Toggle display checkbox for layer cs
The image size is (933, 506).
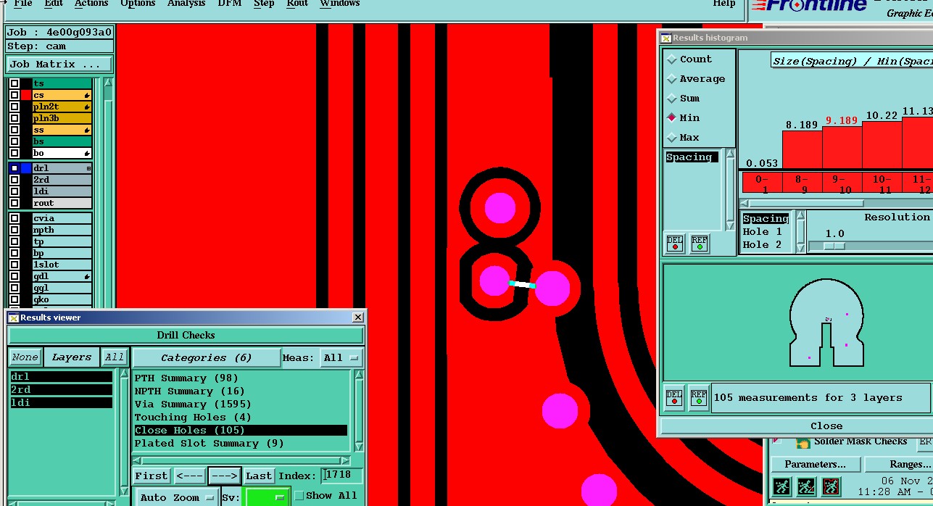[x=14, y=95]
